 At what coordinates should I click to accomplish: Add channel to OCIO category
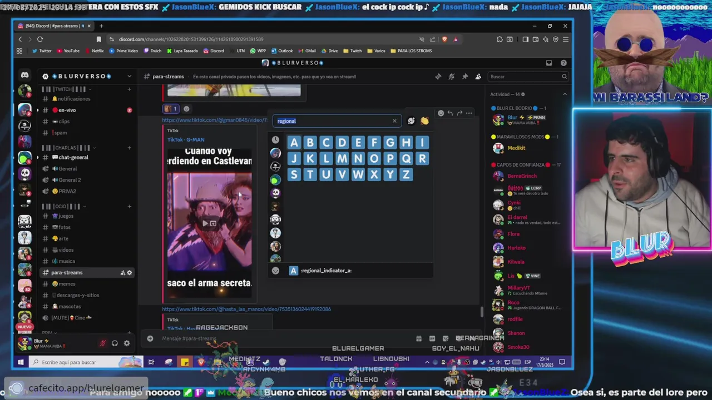pos(129,206)
